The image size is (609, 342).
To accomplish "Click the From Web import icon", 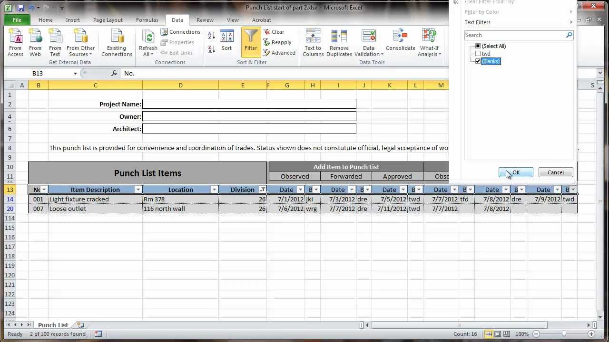I will [35, 43].
